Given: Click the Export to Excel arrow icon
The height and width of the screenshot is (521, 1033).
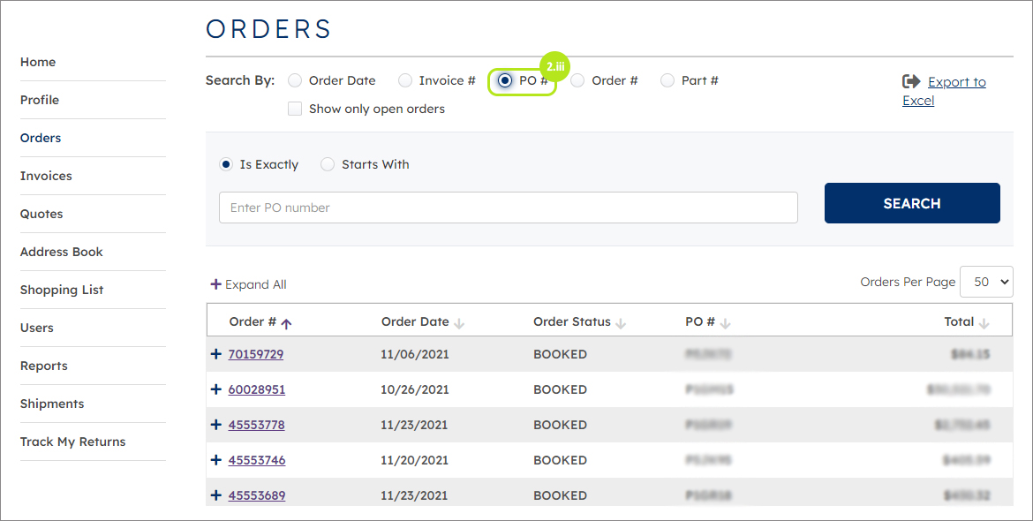Looking at the screenshot, I should 911,81.
